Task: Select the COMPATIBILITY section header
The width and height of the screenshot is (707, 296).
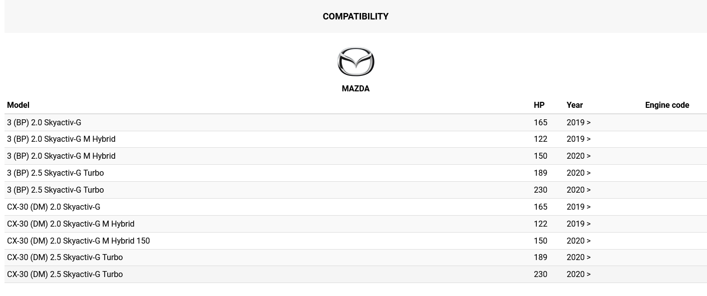Action: (356, 16)
